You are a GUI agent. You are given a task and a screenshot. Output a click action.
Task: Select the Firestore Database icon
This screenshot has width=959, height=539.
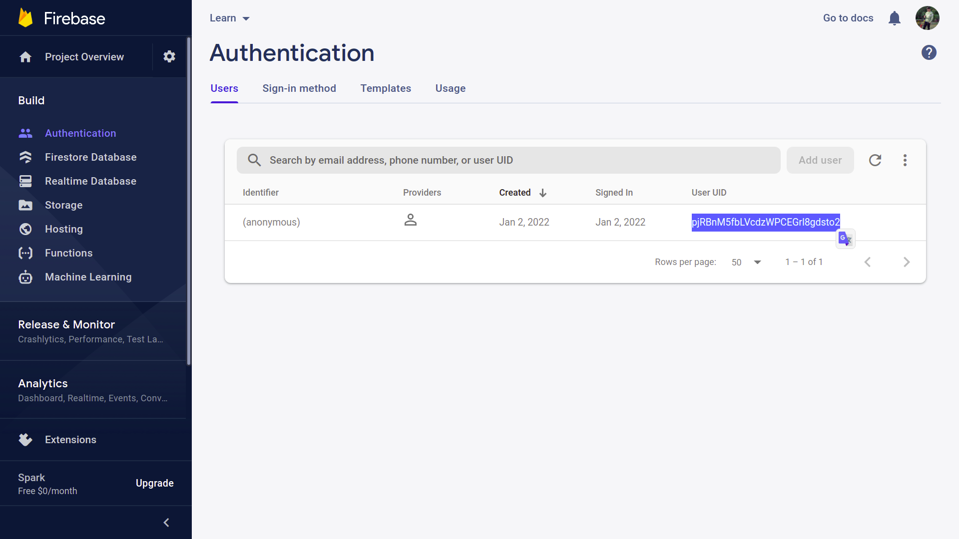point(25,157)
